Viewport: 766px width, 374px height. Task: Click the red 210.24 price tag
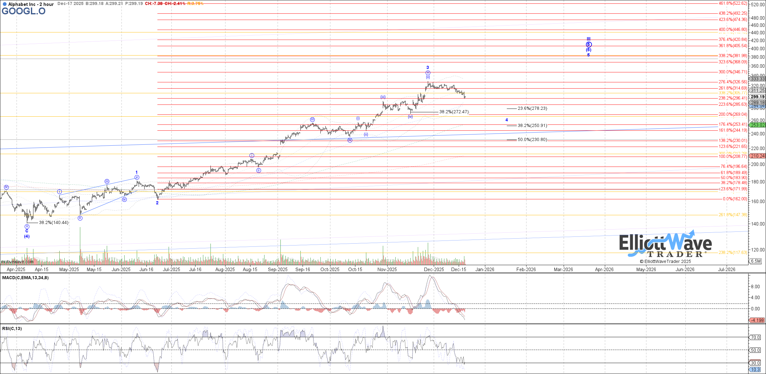[757, 156]
